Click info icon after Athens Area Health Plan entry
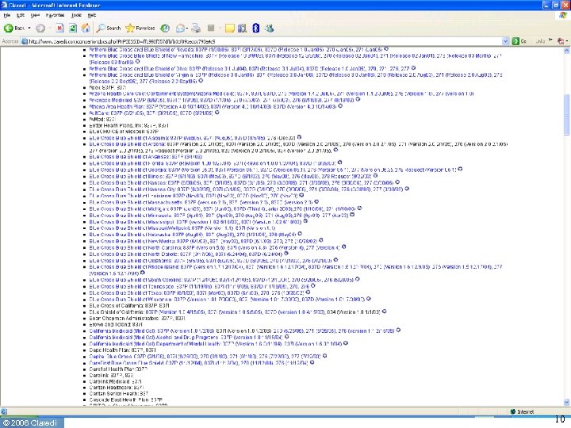This screenshot has height=428, width=571. click(x=340, y=106)
